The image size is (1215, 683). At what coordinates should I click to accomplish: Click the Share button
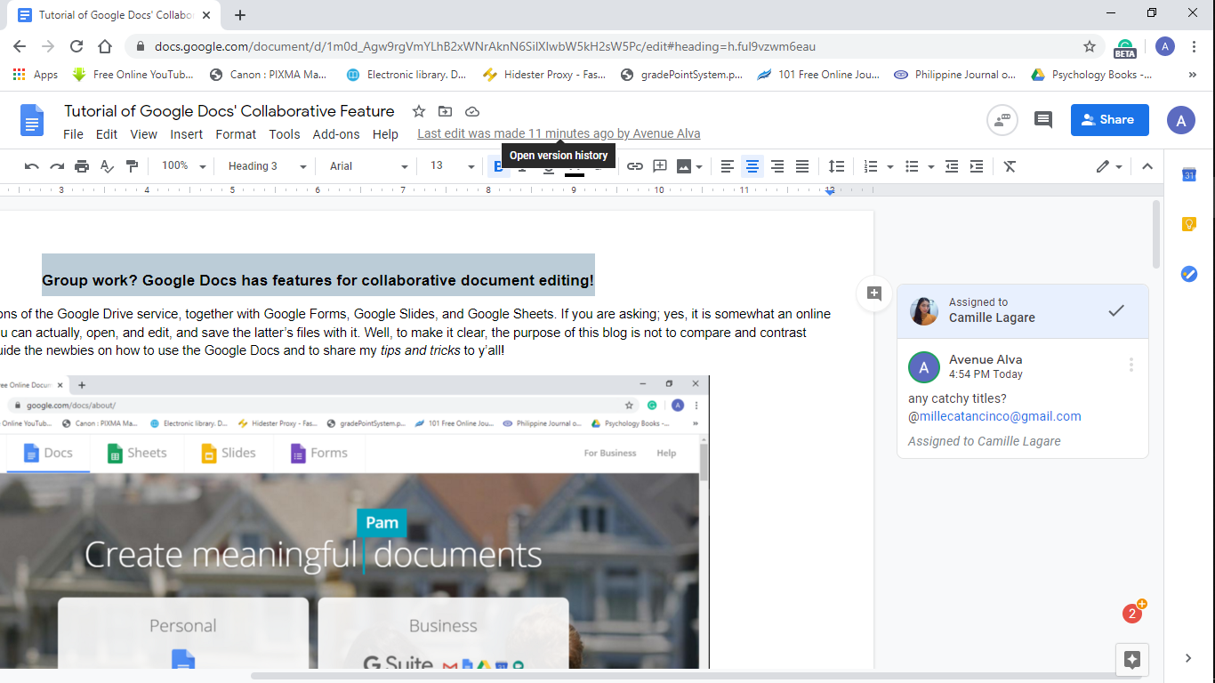click(1109, 119)
